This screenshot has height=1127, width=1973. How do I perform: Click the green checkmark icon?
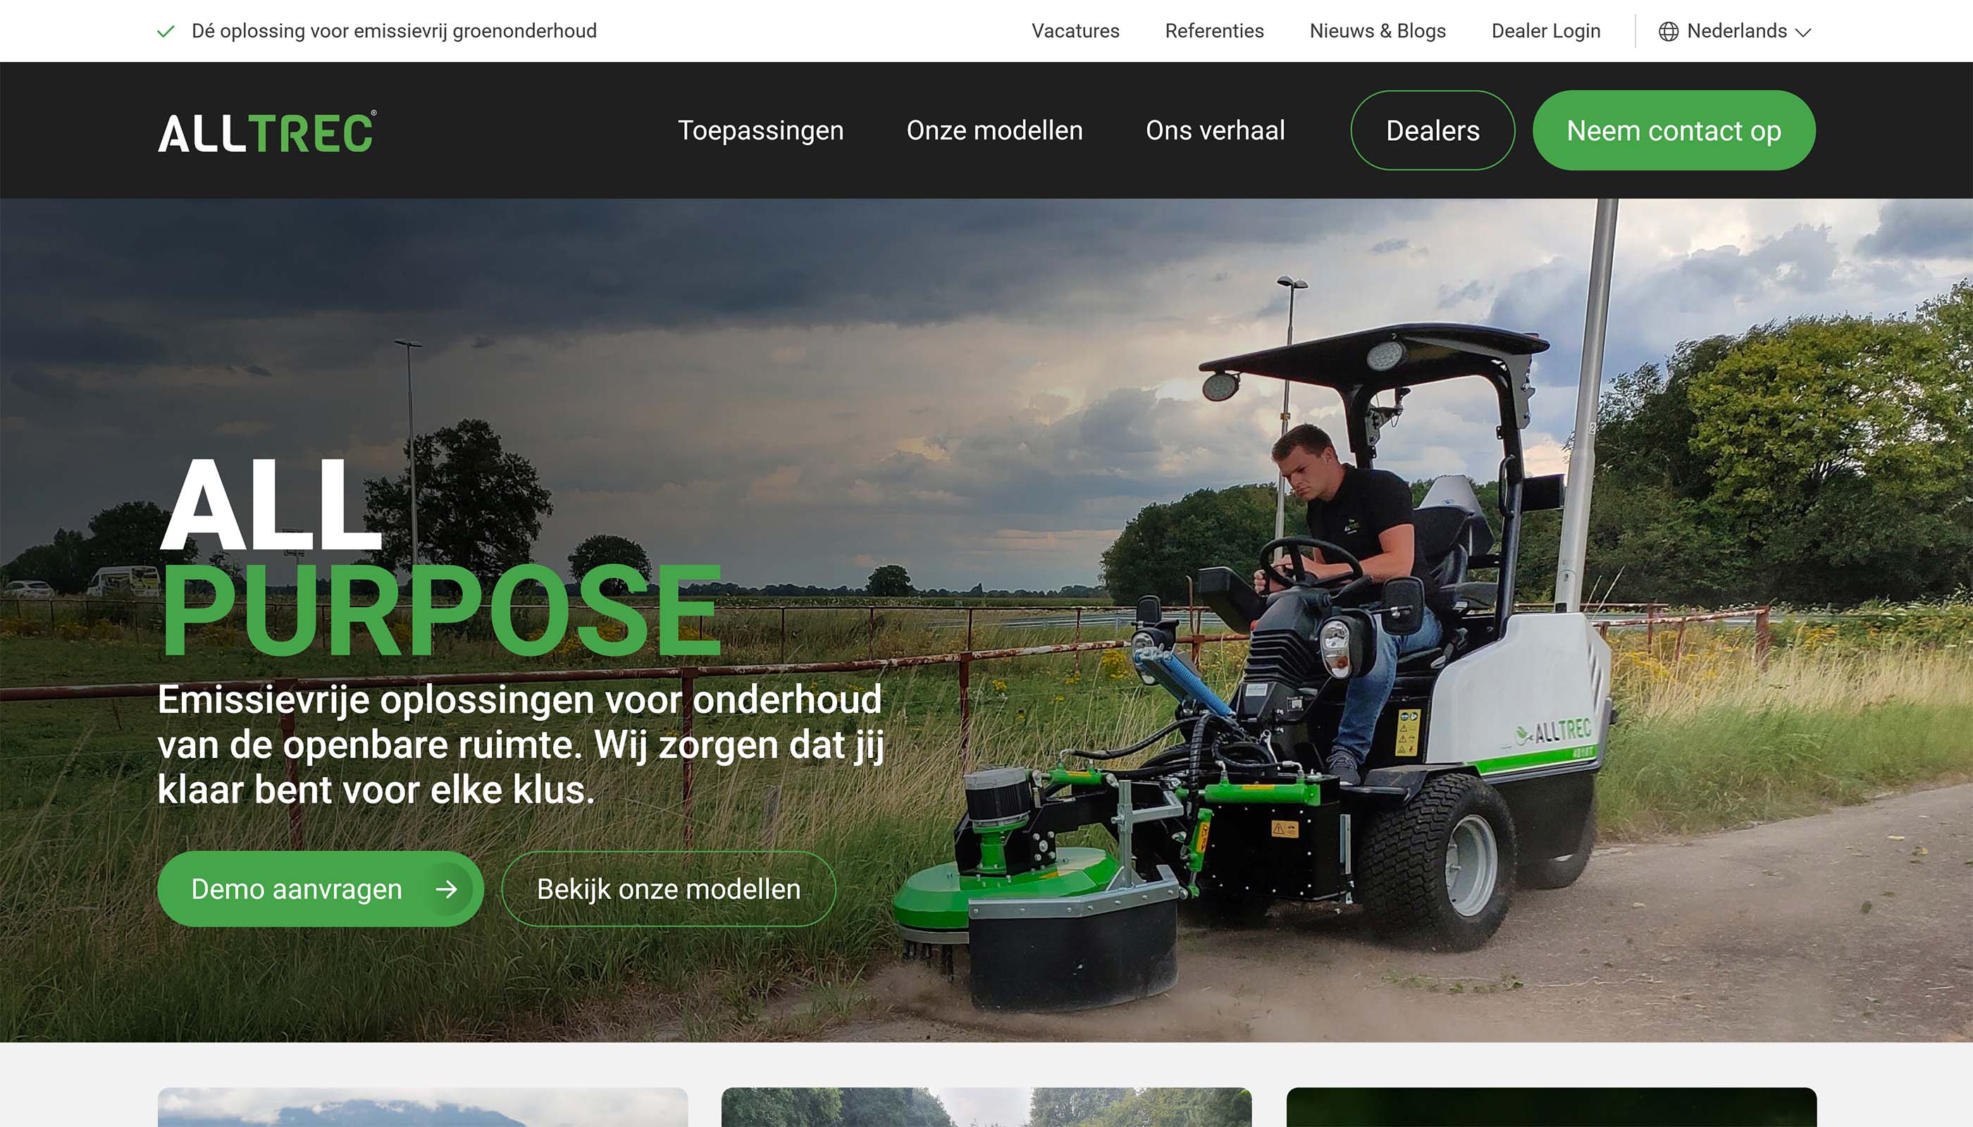pos(166,32)
